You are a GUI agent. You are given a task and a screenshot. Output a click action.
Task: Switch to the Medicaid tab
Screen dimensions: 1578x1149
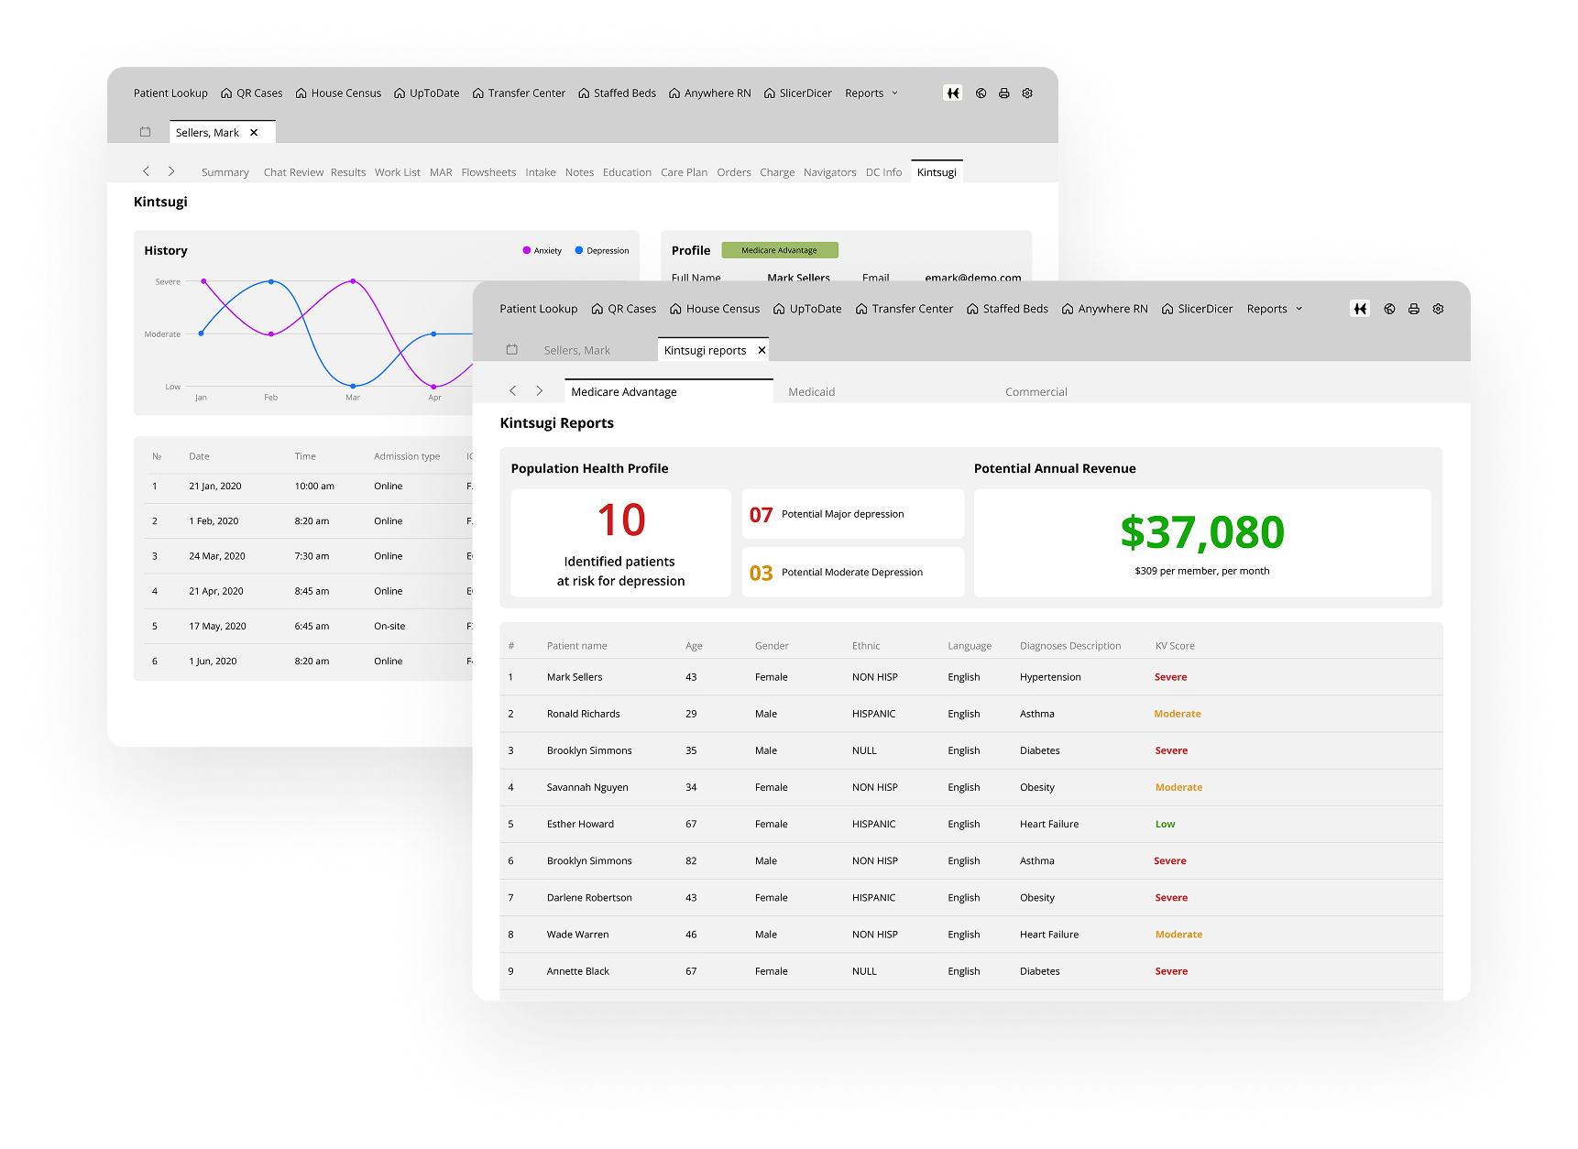[812, 391]
